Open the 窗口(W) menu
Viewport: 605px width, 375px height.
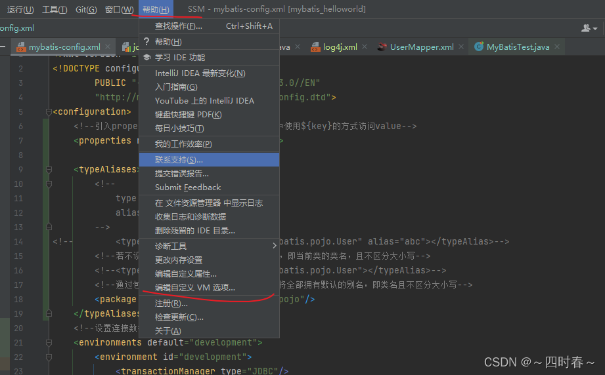(x=119, y=9)
